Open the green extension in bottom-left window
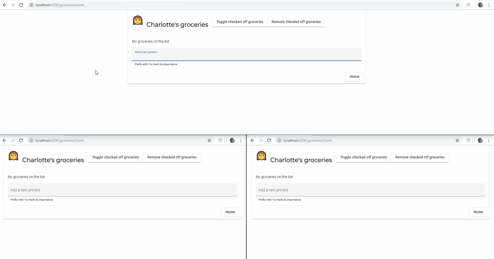Viewport: 494px width, 259px height. [220, 140]
